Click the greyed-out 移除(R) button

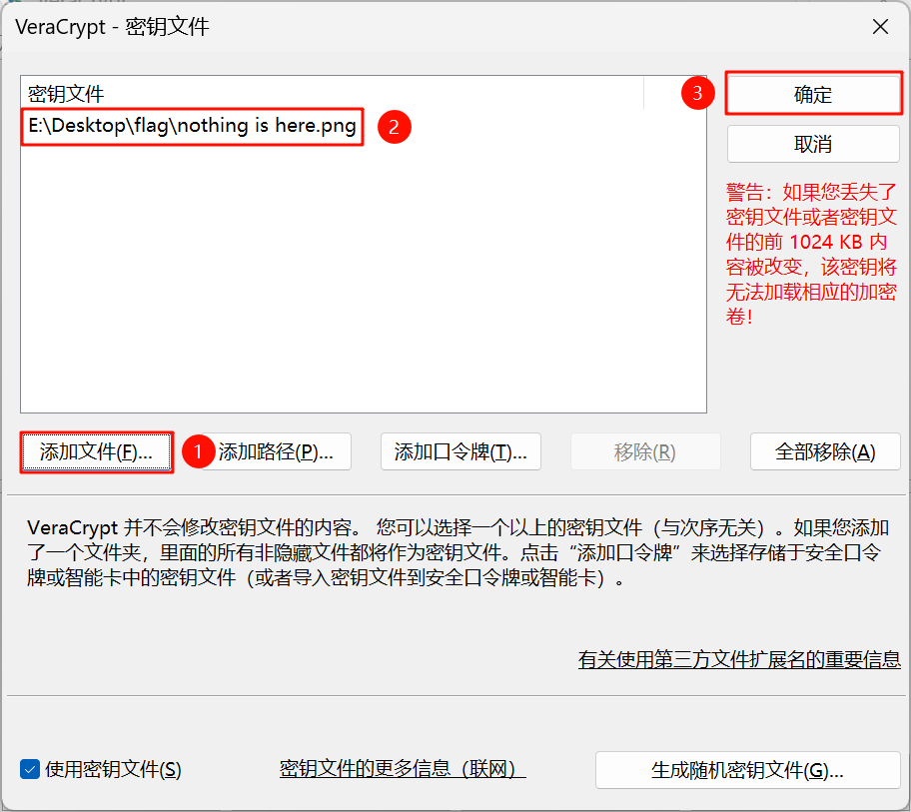pyautogui.click(x=645, y=451)
